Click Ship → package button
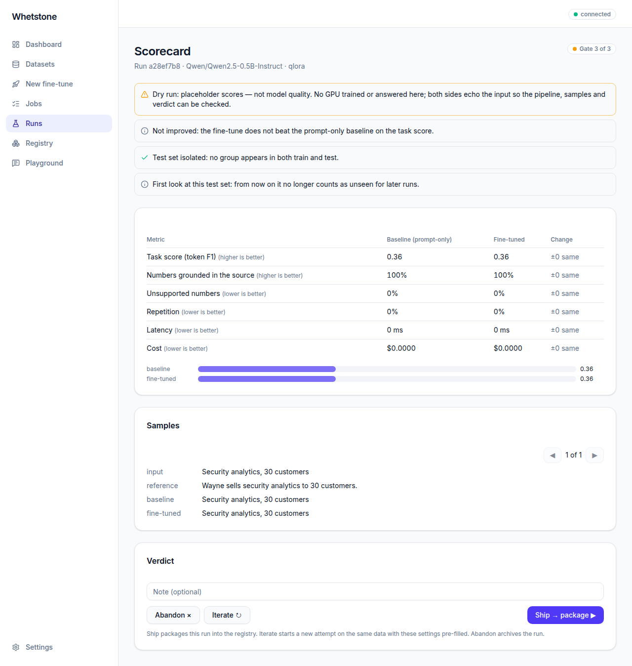 pos(565,615)
